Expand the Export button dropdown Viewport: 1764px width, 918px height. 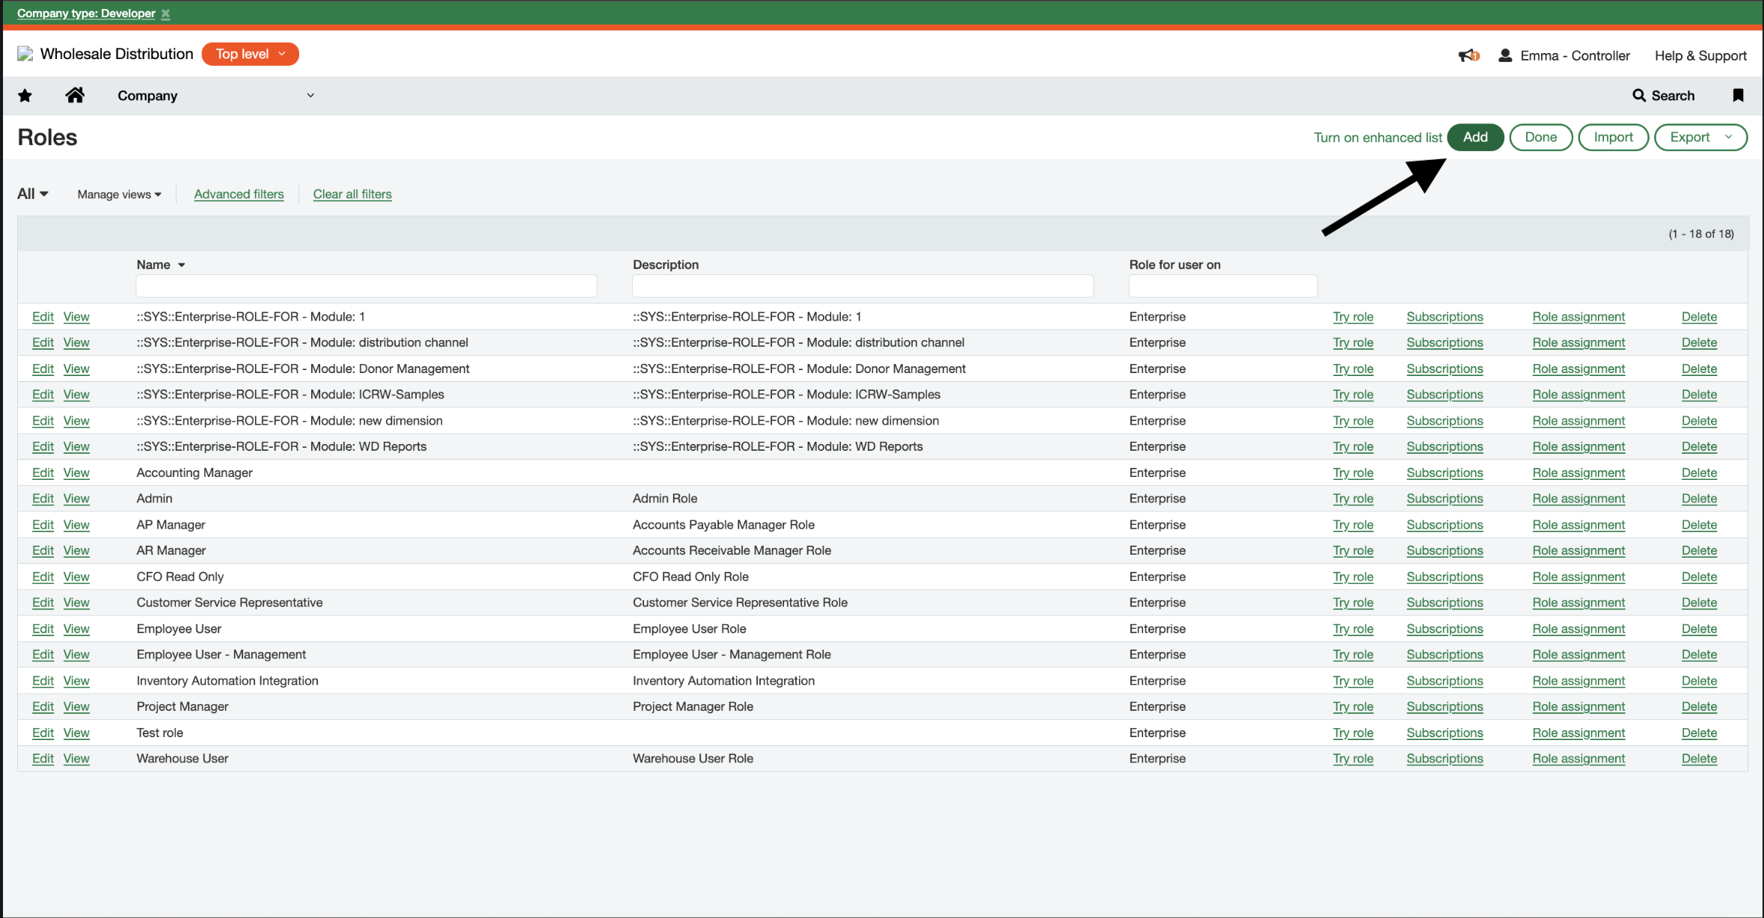[x=1728, y=137]
